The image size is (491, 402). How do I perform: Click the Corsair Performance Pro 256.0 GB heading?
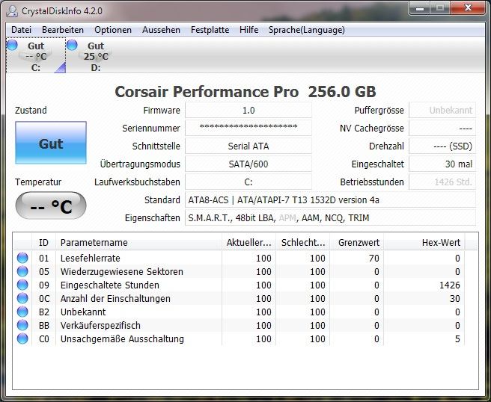(246, 92)
